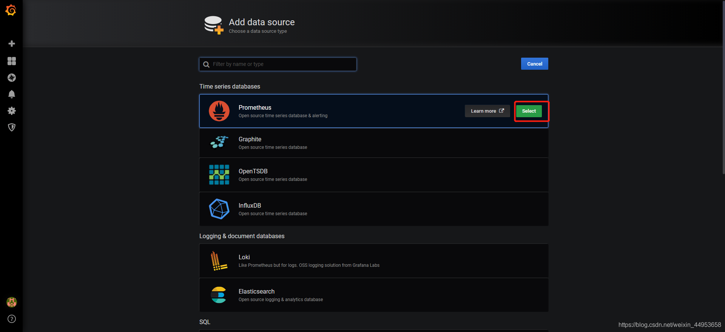Click the Add data source page title
This screenshot has width=725, height=332.
point(262,22)
